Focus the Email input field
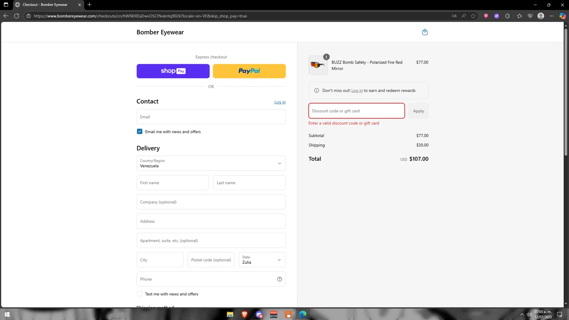The image size is (569, 320). (211, 117)
